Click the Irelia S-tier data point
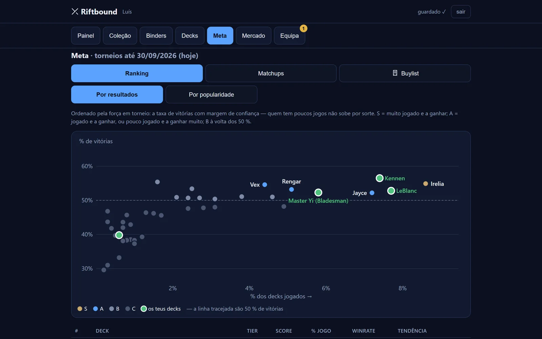 coord(425,184)
